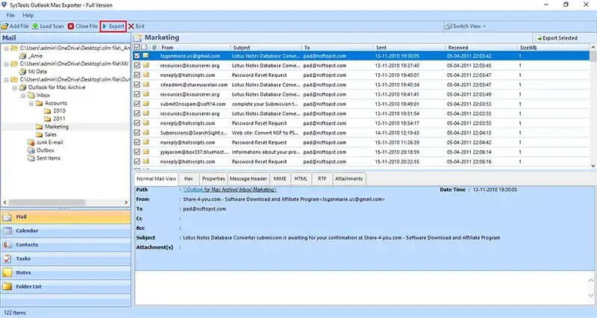Open the Switch View dropdown
The width and height of the screenshot is (597, 318).
465,26
